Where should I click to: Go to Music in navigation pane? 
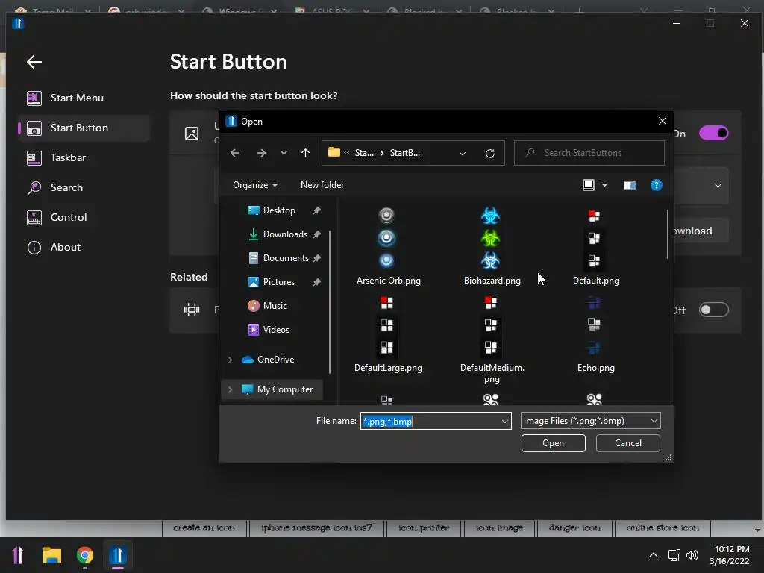(275, 306)
